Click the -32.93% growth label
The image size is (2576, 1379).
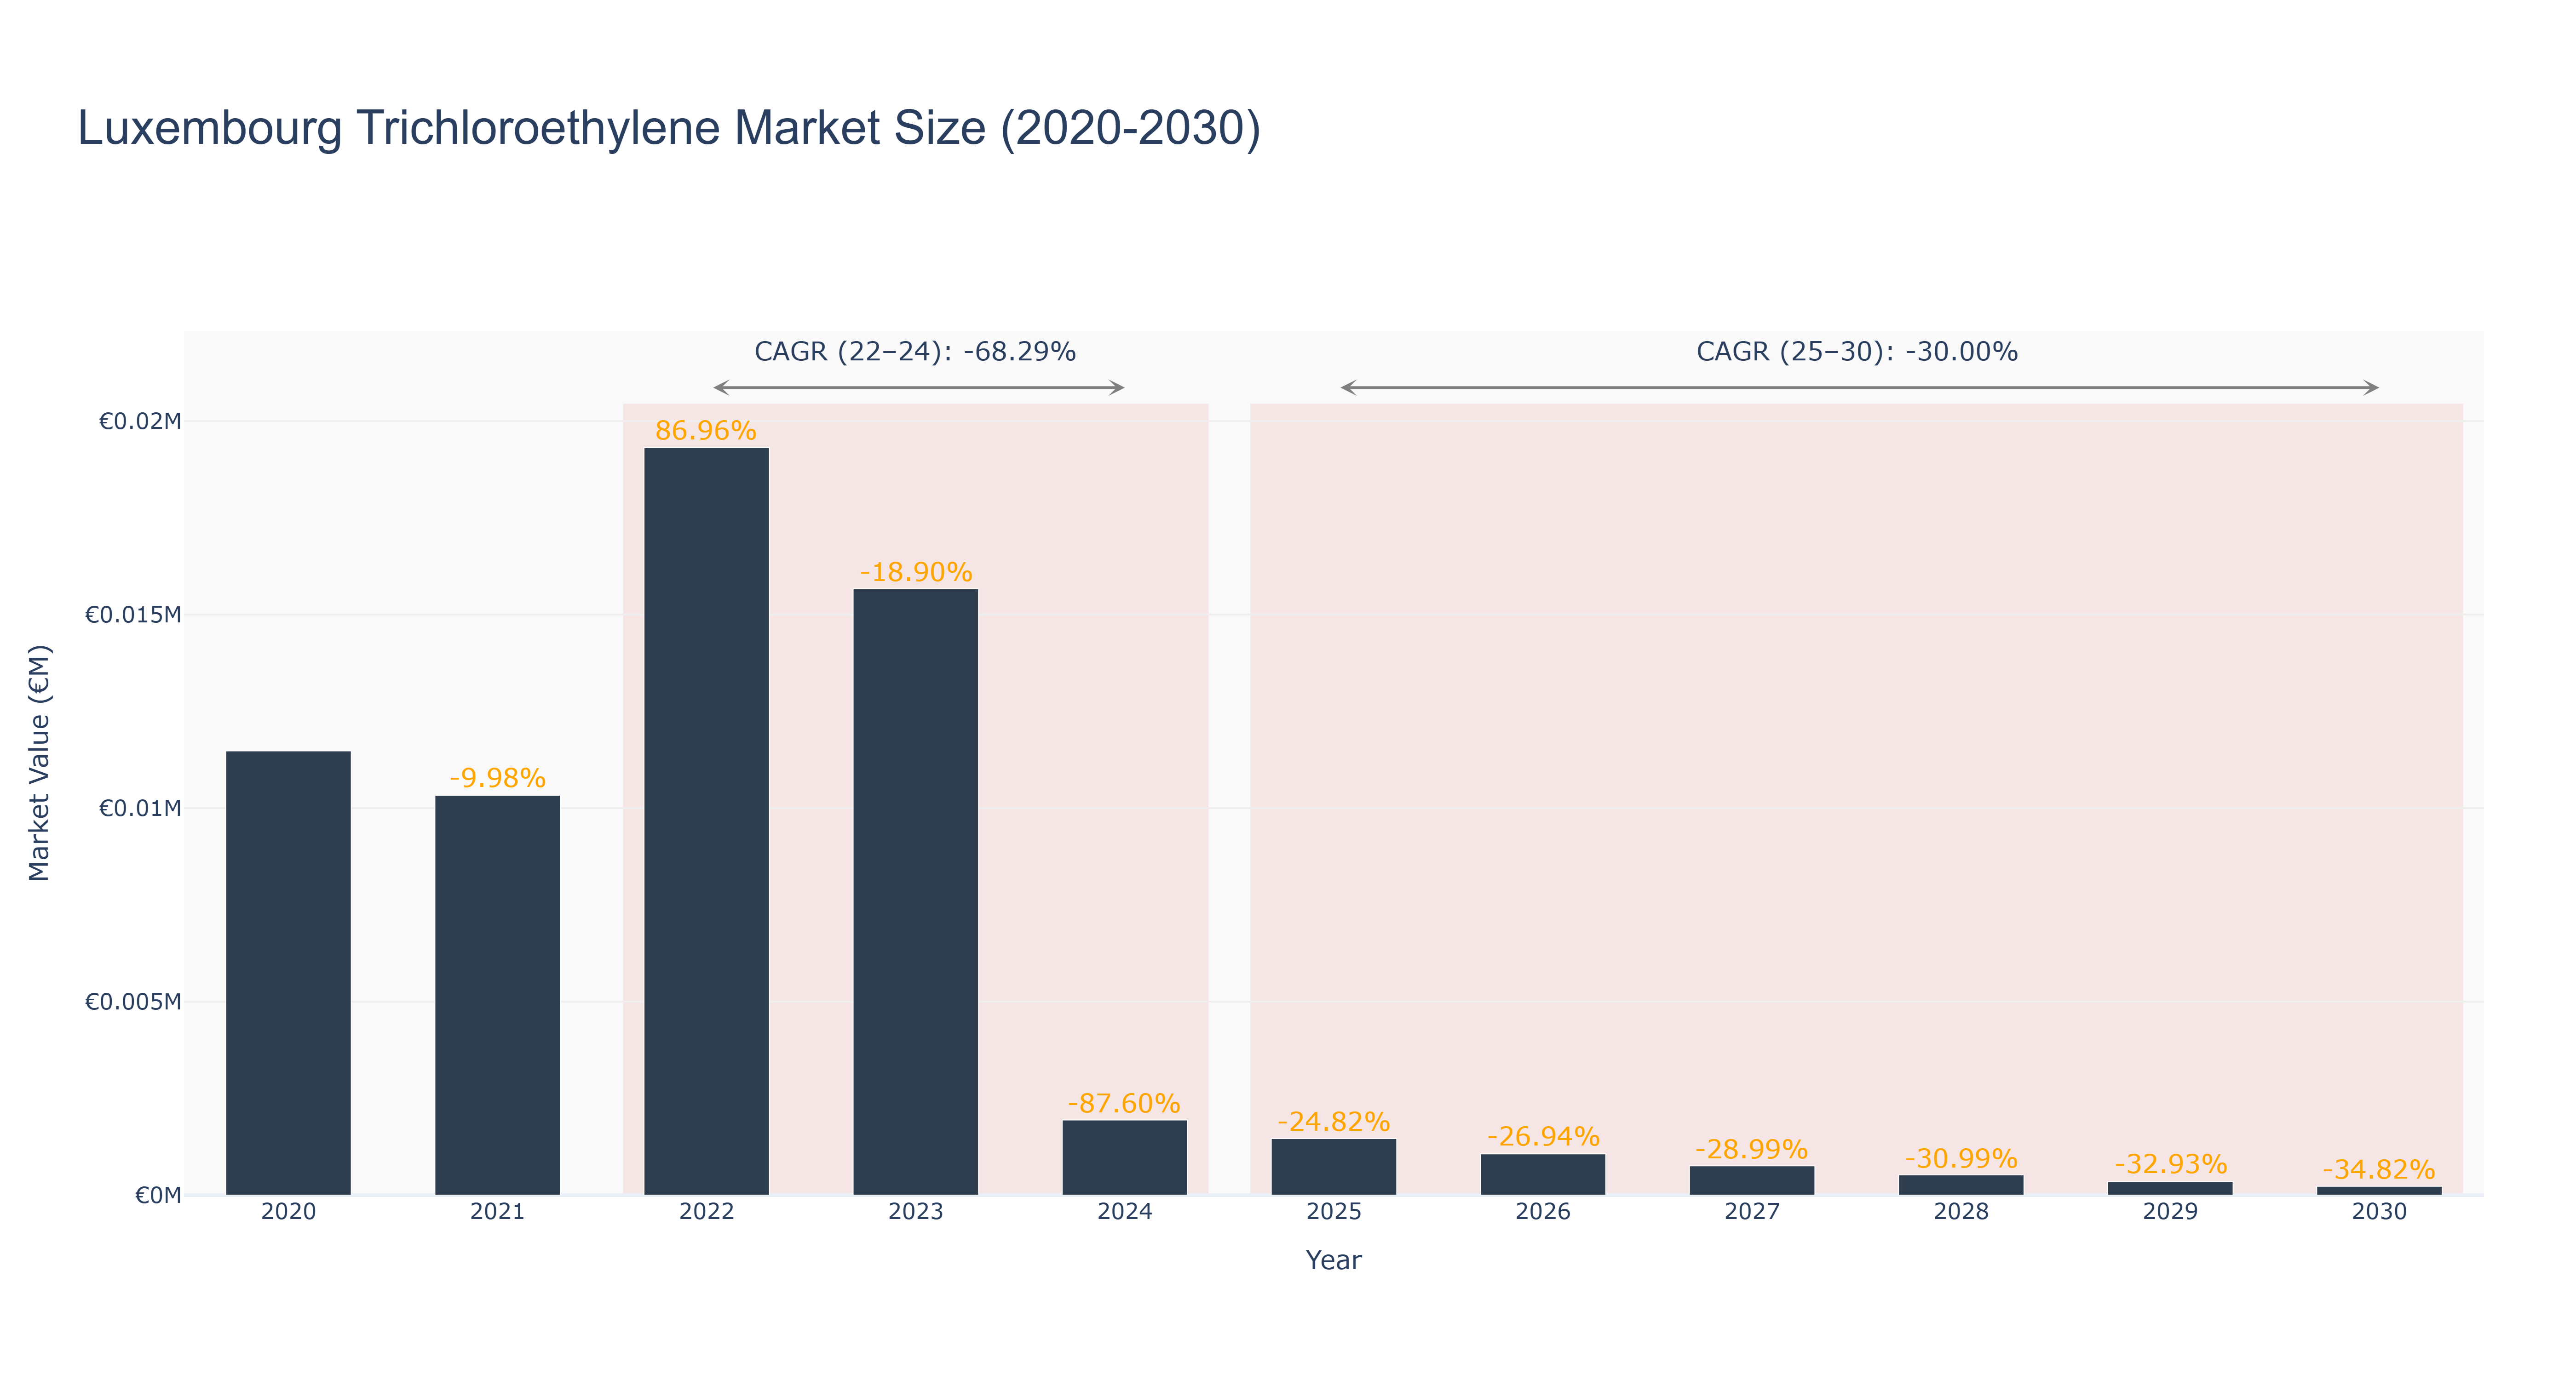point(2170,1165)
